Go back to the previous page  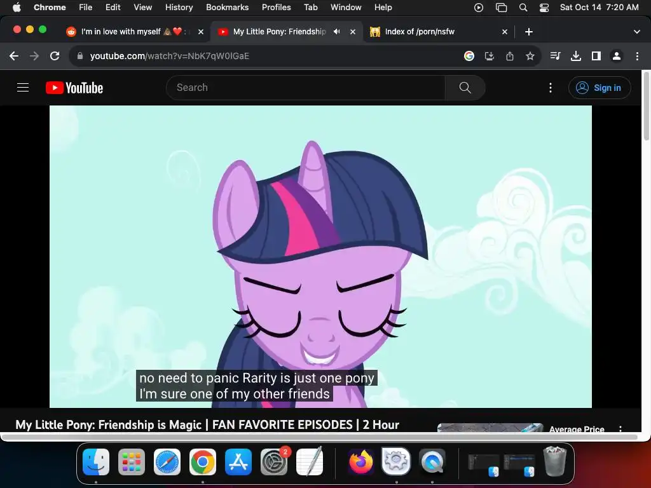pos(14,56)
